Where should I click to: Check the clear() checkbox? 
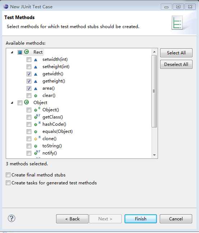tap(29, 95)
